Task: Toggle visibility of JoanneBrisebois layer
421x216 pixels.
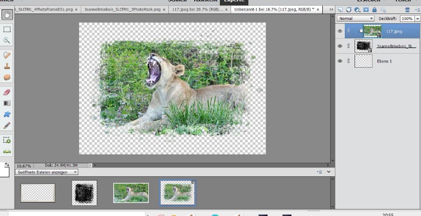Action: click(x=340, y=46)
